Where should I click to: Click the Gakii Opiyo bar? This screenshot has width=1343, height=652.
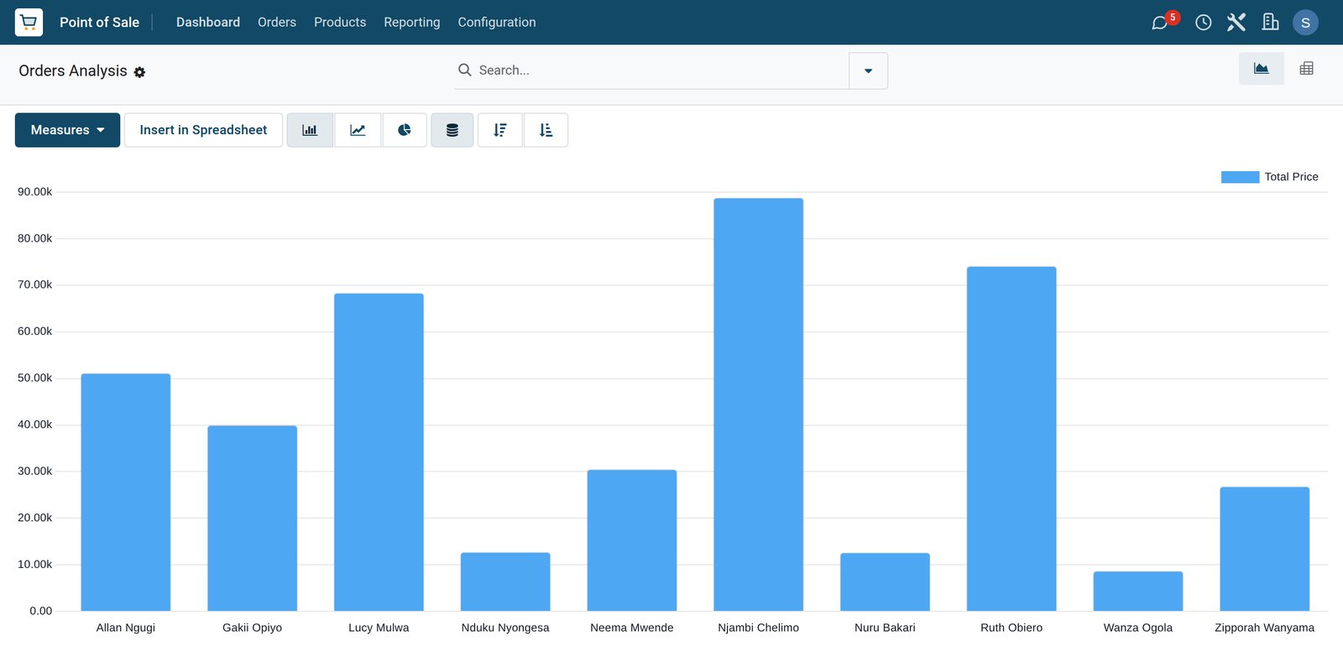point(252,519)
